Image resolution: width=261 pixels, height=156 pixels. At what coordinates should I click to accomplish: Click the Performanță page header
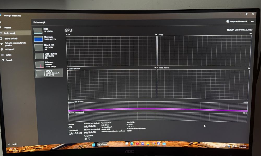[39, 22]
